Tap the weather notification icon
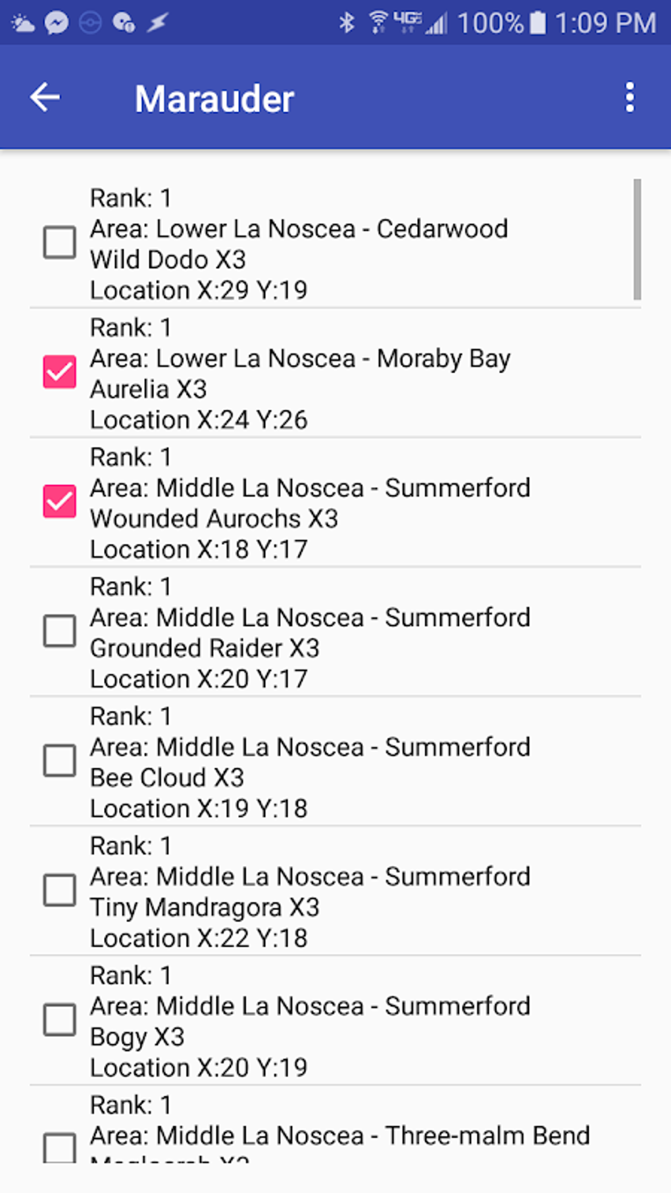The width and height of the screenshot is (671, 1193). pyautogui.click(x=22, y=24)
